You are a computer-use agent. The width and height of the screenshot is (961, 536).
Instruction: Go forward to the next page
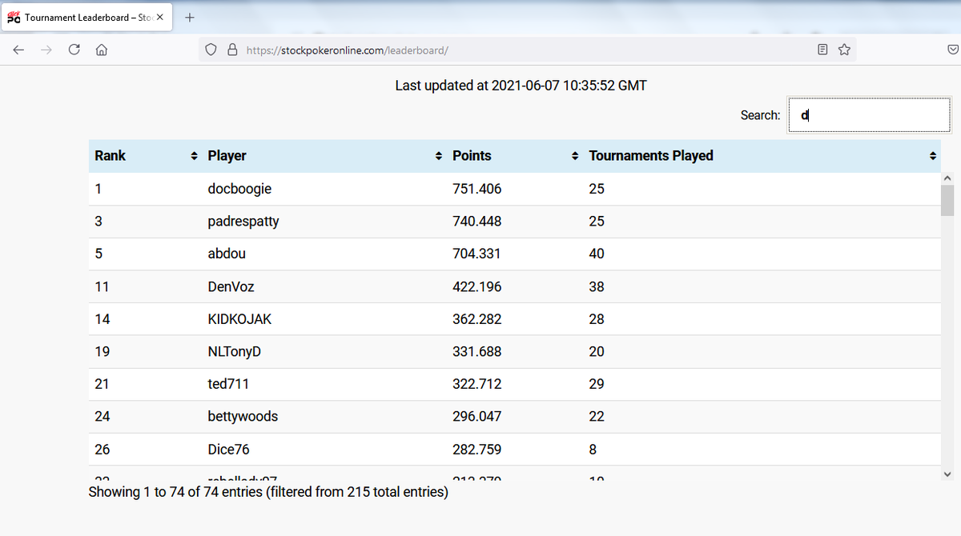point(46,50)
